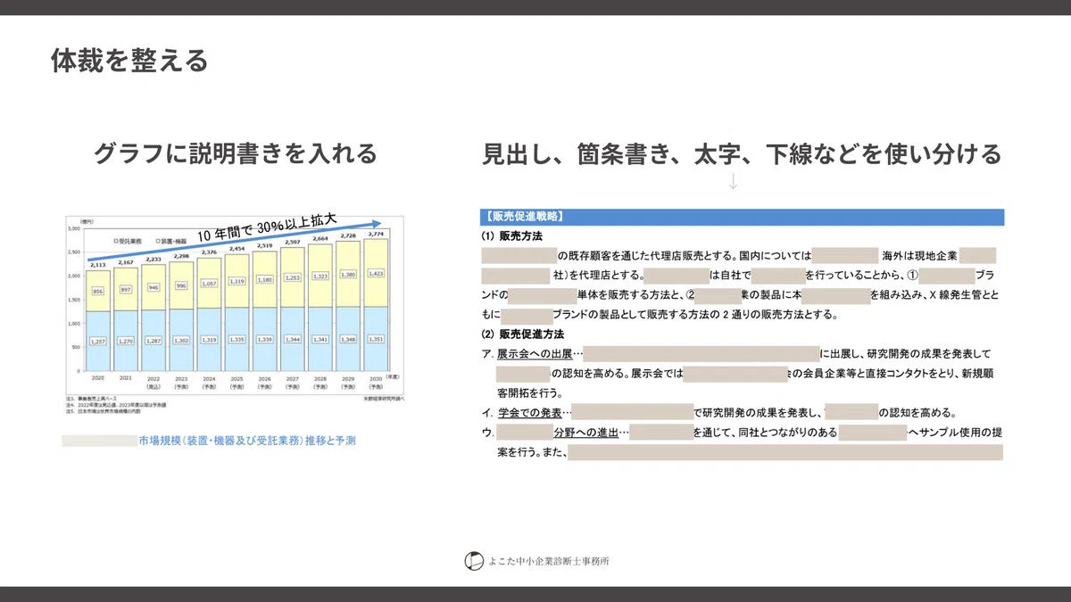Click the 1,380 label in the 2029 bar
The image size is (1071, 602).
348,275
